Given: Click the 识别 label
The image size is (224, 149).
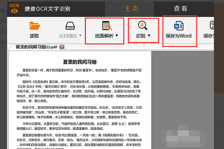Looking at the screenshot, I should (x=141, y=36).
